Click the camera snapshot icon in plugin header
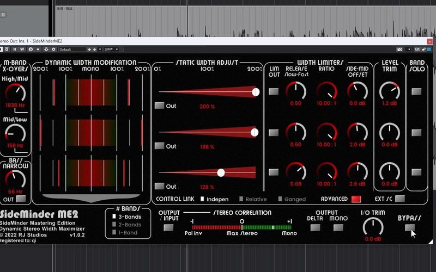 [x=400, y=50]
